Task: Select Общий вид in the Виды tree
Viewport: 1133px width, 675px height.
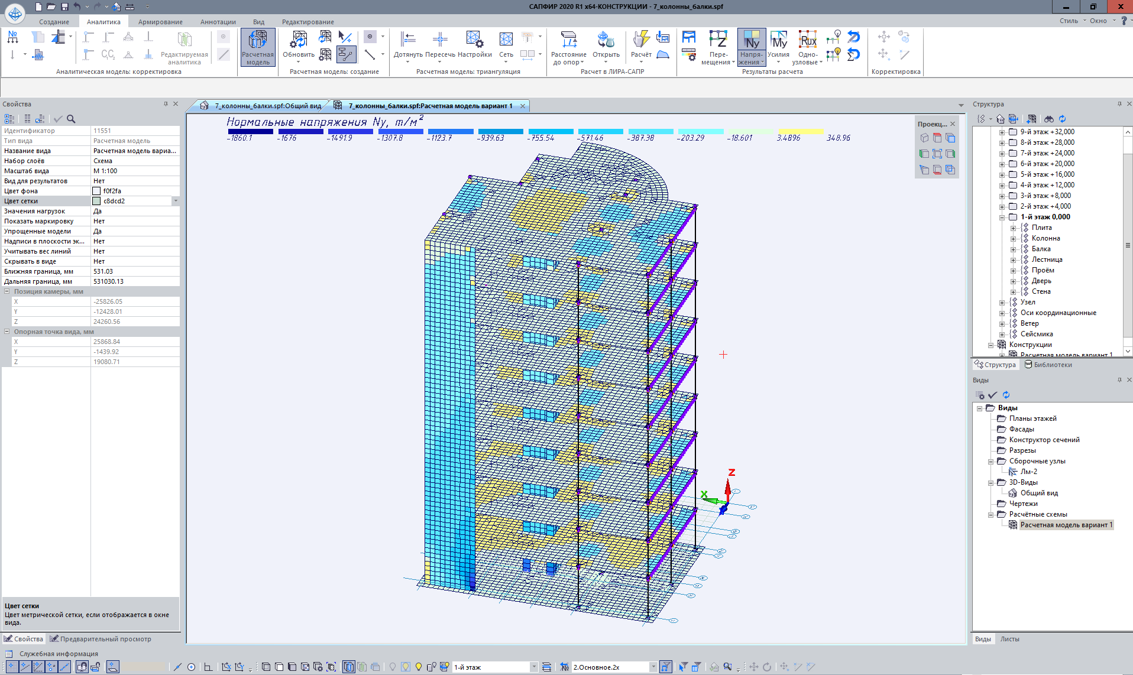Action: coord(1038,493)
